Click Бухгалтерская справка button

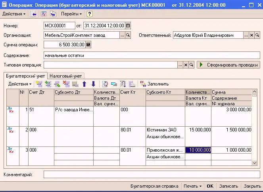point(154,186)
